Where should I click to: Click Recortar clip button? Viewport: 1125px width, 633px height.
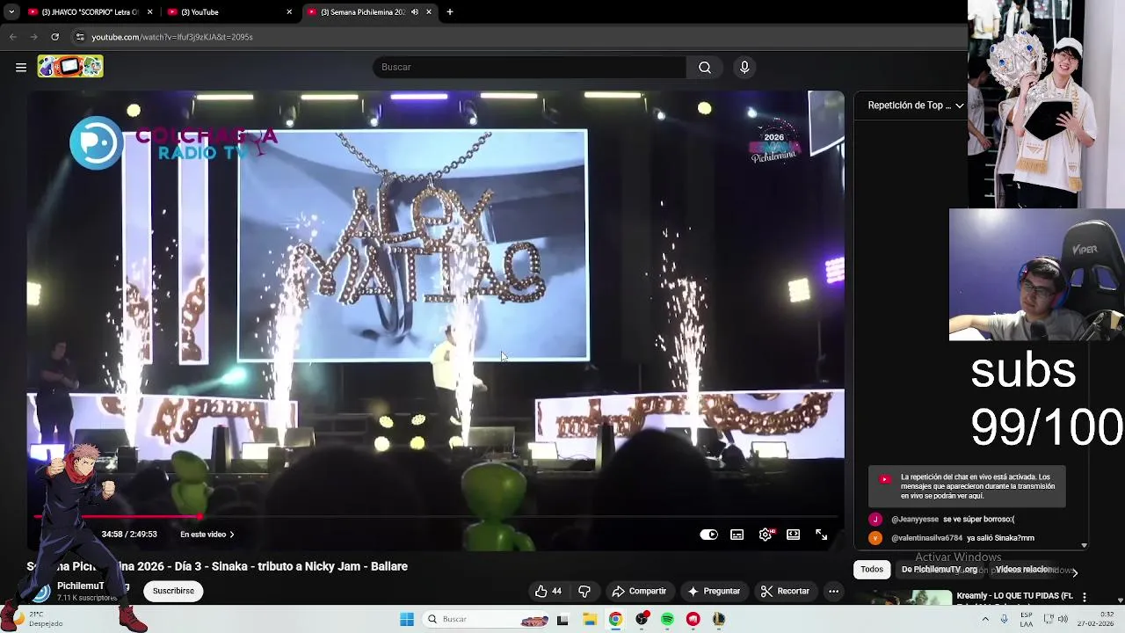coord(785,591)
